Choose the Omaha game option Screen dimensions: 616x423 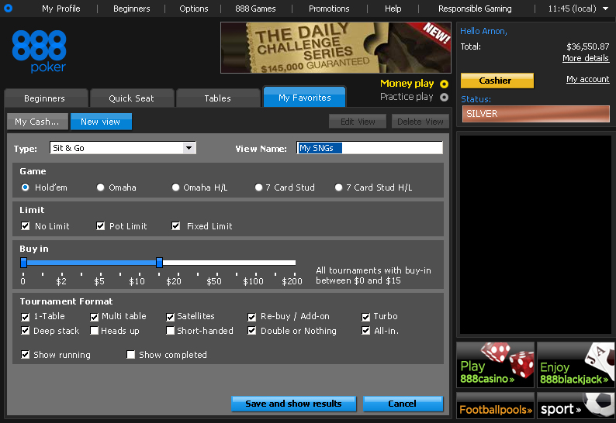tap(101, 187)
